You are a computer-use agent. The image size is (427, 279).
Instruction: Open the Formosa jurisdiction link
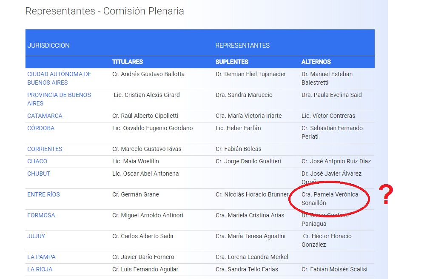coord(41,215)
